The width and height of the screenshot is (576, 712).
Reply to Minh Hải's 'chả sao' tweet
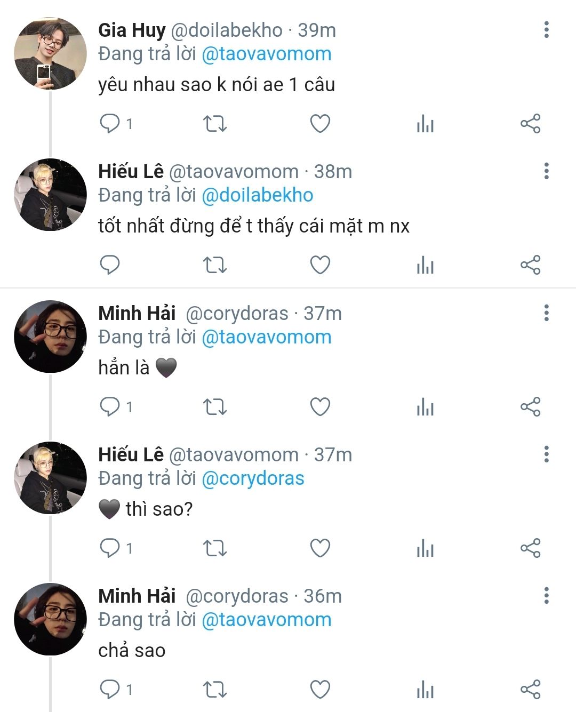110,690
